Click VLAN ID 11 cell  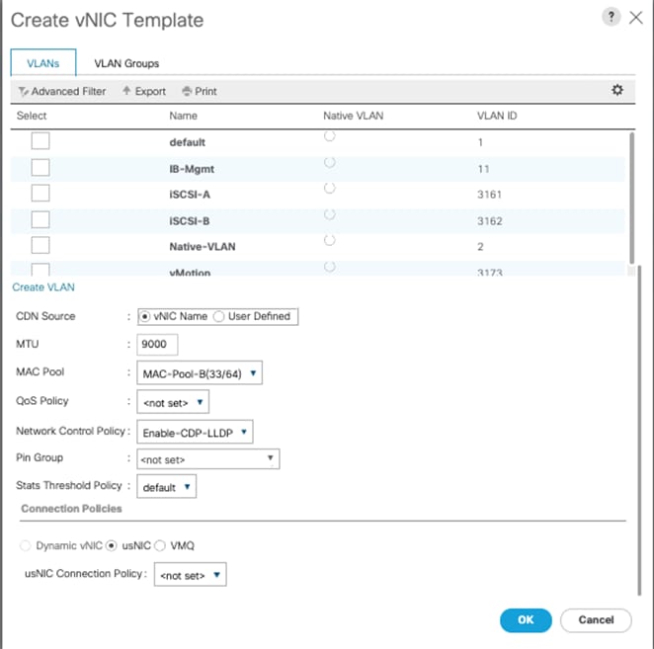click(x=483, y=169)
